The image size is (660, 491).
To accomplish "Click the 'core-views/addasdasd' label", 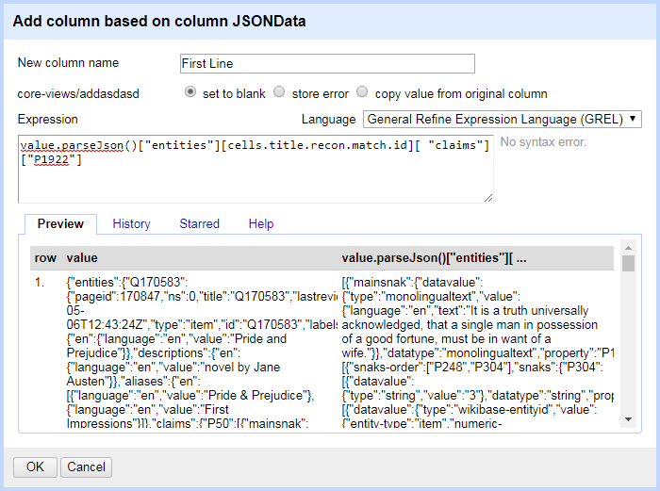I will (x=78, y=94).
